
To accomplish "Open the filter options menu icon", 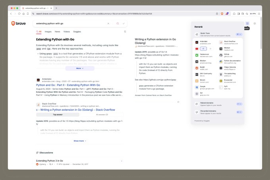I will point(125,31).
